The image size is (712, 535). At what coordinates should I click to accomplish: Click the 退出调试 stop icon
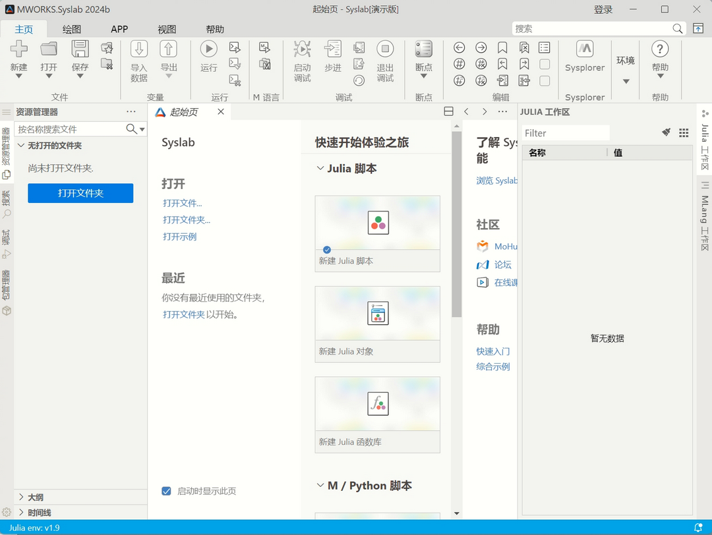(x=385, y=49)
